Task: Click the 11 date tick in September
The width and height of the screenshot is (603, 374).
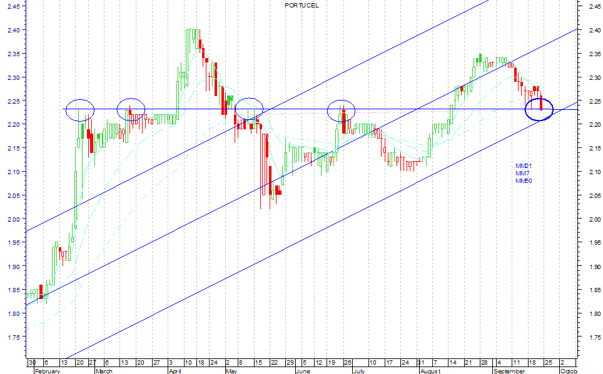Action: click(517, 363)
